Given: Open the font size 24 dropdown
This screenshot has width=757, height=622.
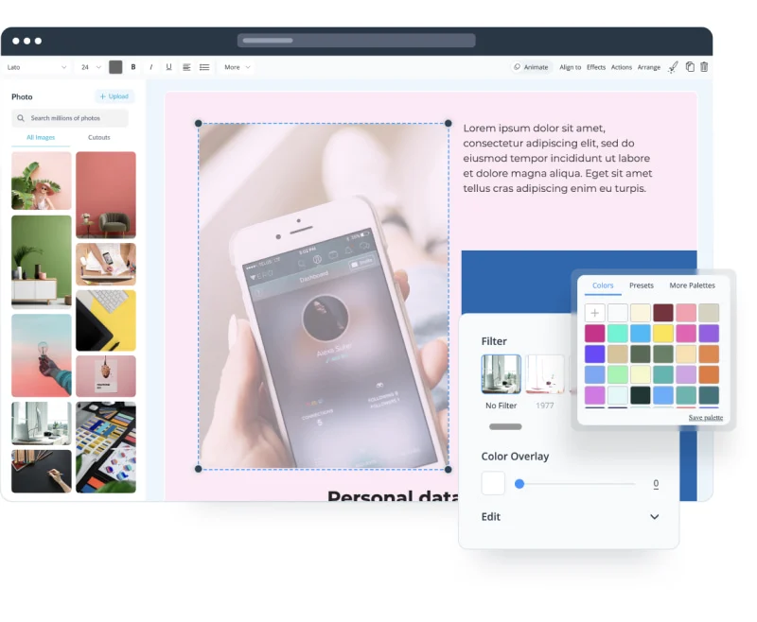Looking at the screenshot, I should coord(91,67).
